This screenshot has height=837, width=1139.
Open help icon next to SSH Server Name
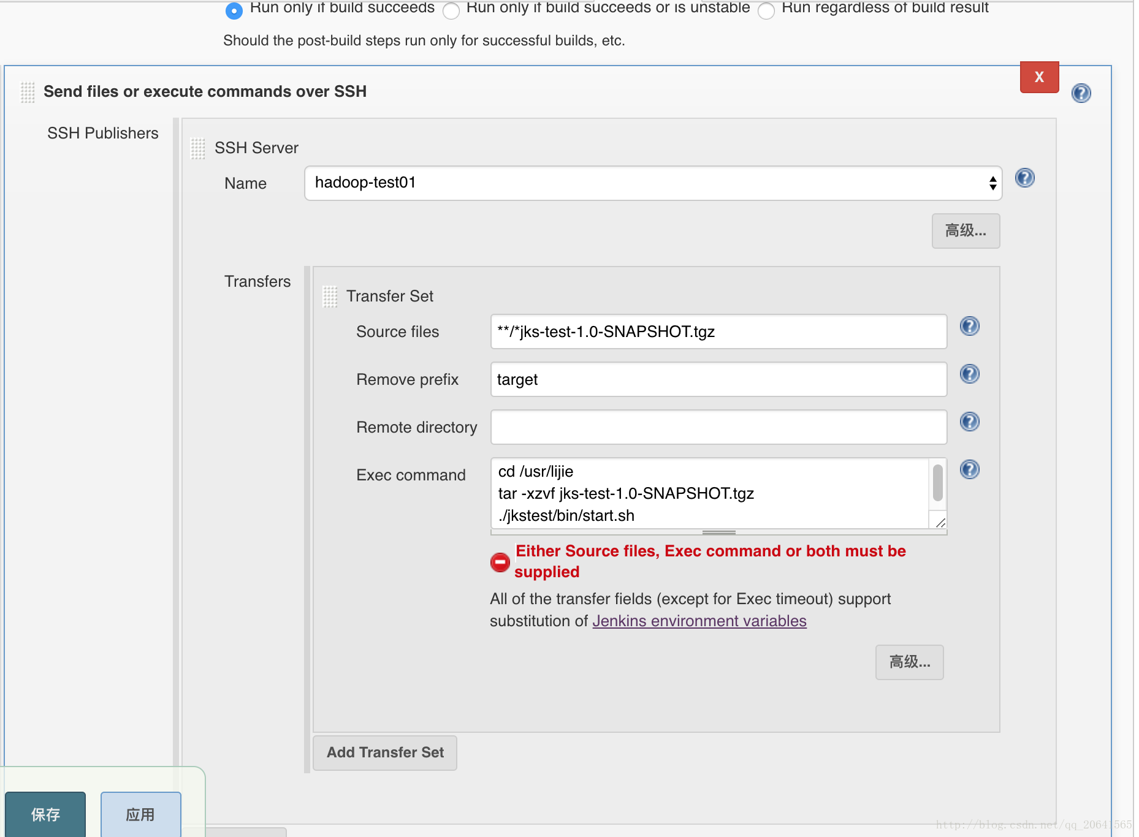tap(1024, 178)
